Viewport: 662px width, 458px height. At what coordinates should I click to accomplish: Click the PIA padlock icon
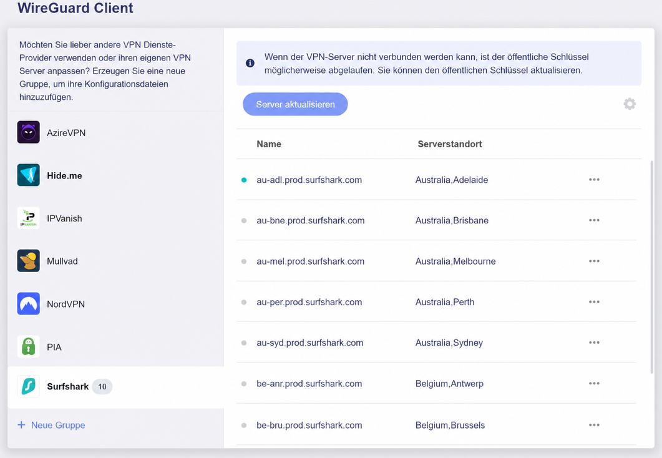pyautogui.click(x=28, y=346)
